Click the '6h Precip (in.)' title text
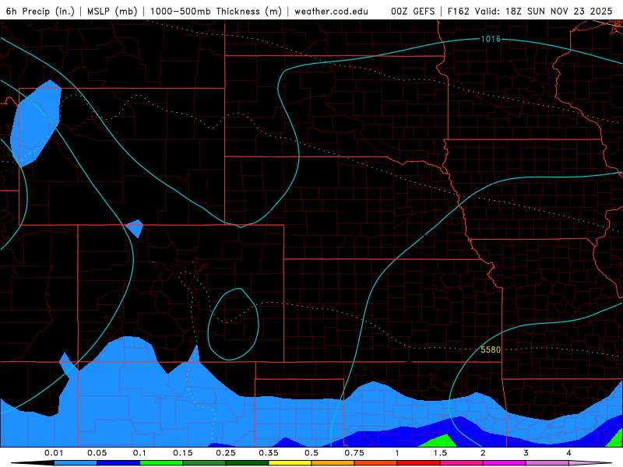 coord(40,11)
